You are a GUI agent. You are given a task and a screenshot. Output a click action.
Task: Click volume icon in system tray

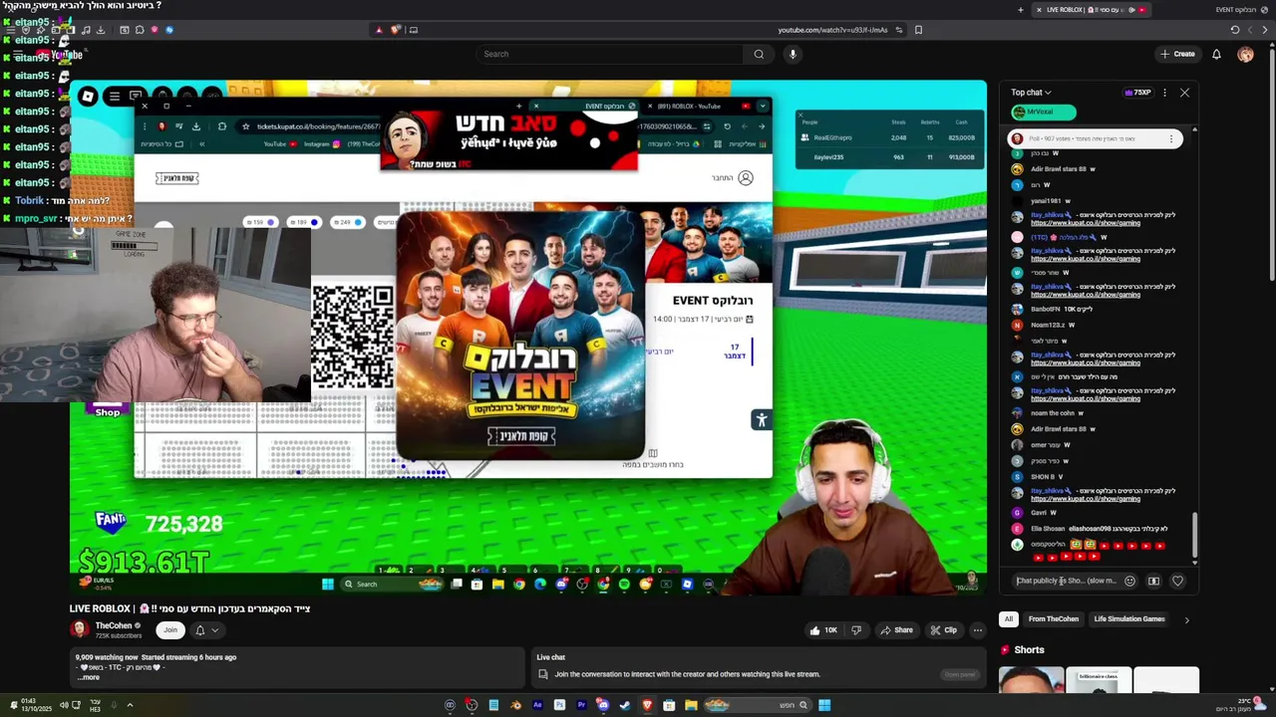click(64, 705)
